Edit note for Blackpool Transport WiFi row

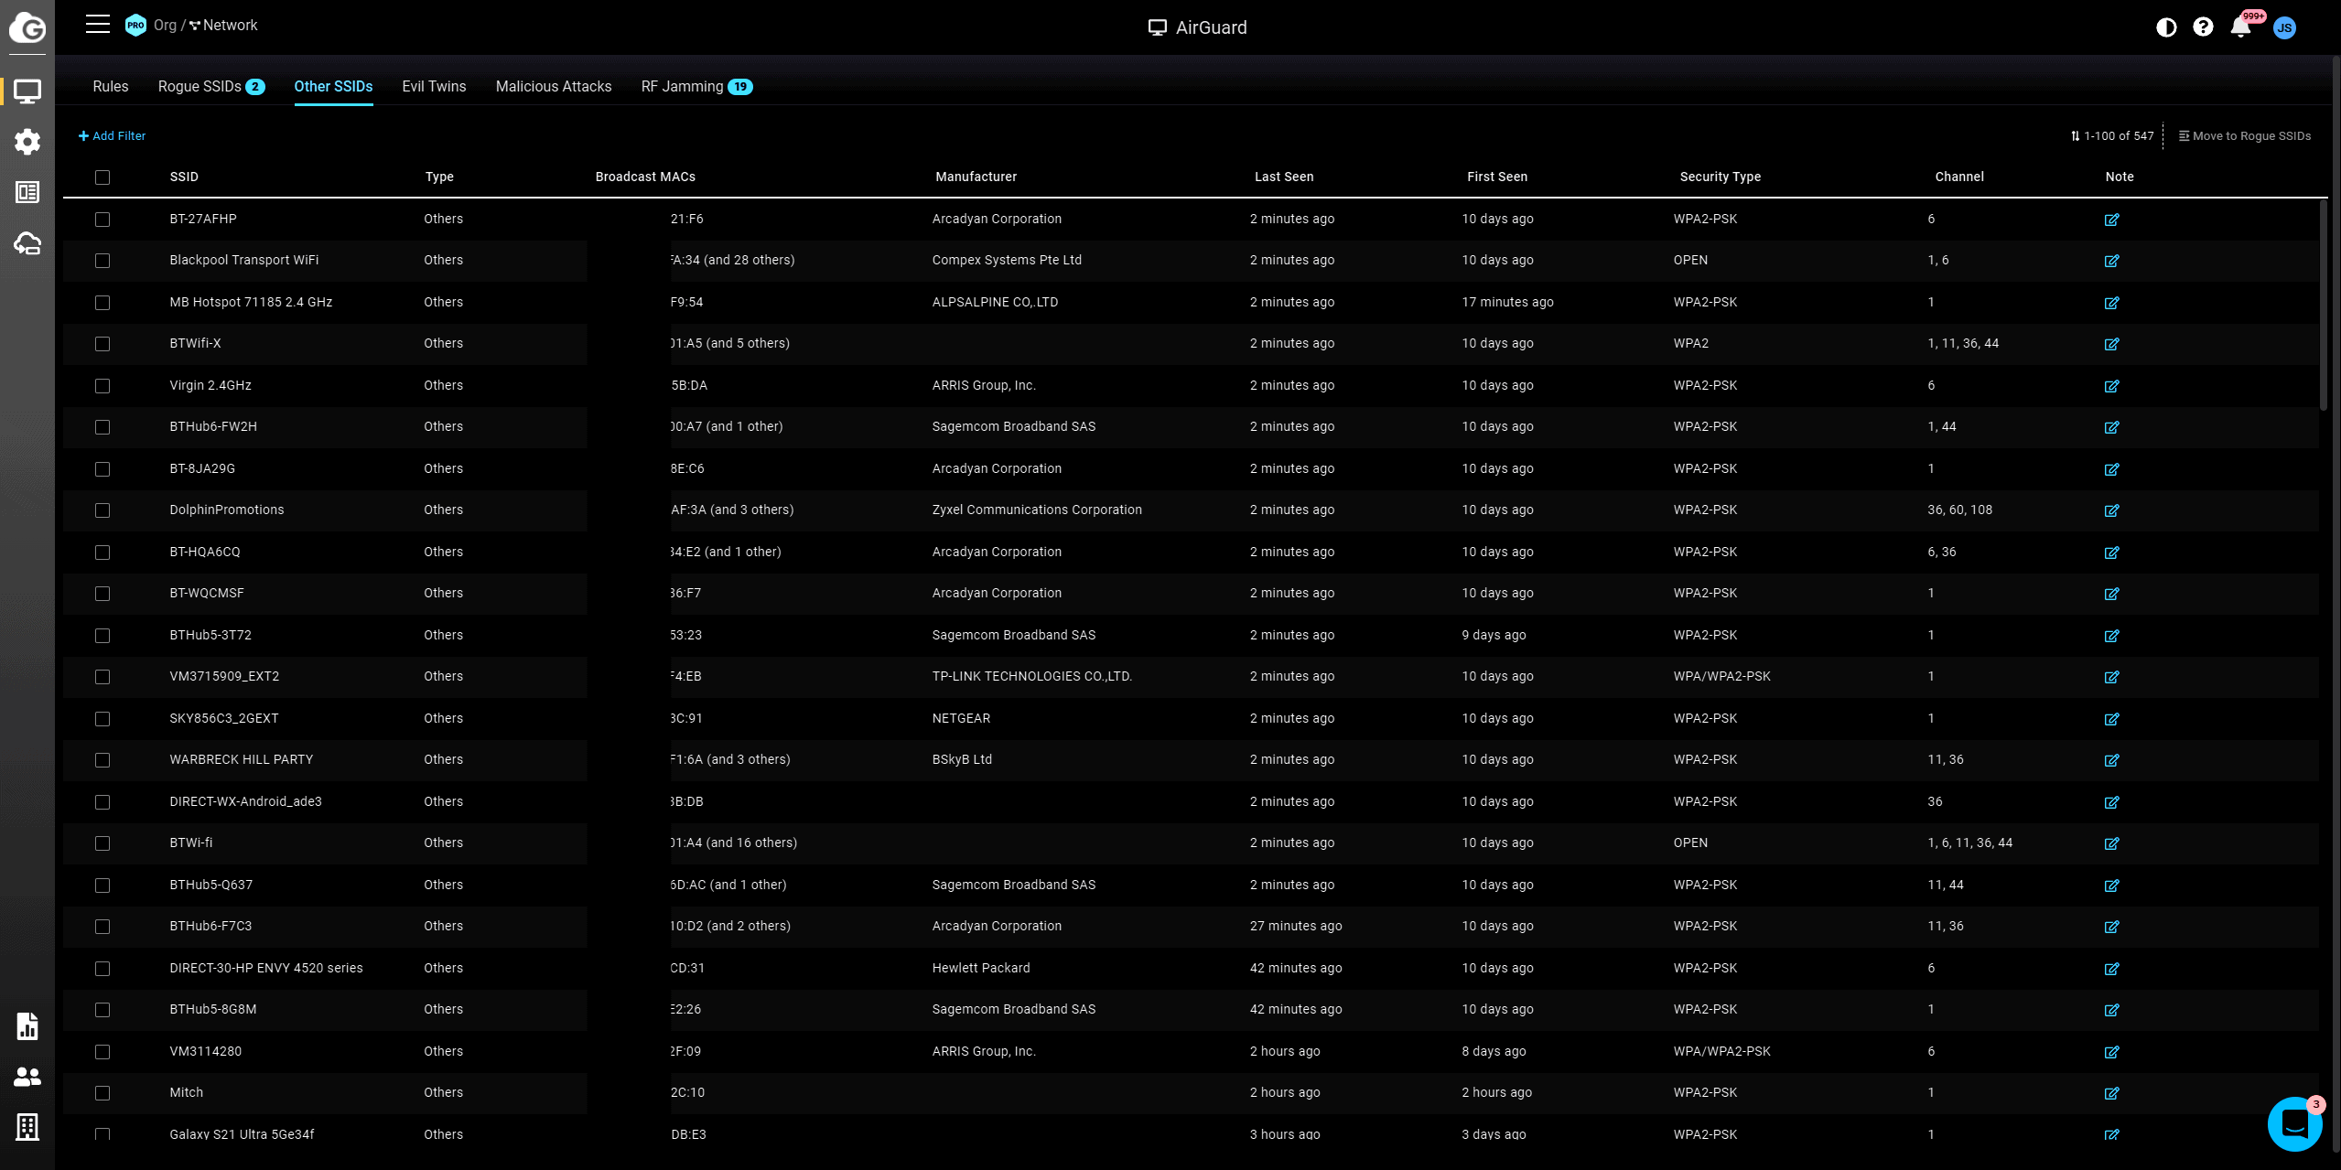(2111, 261)
